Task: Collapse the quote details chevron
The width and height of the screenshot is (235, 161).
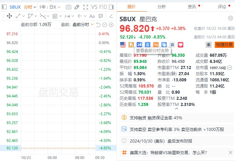Action: [x=176, y=109]
